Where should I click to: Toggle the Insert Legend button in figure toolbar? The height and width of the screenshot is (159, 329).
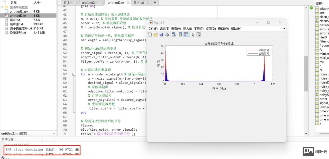pyautogui.click(x=186, y=35)
